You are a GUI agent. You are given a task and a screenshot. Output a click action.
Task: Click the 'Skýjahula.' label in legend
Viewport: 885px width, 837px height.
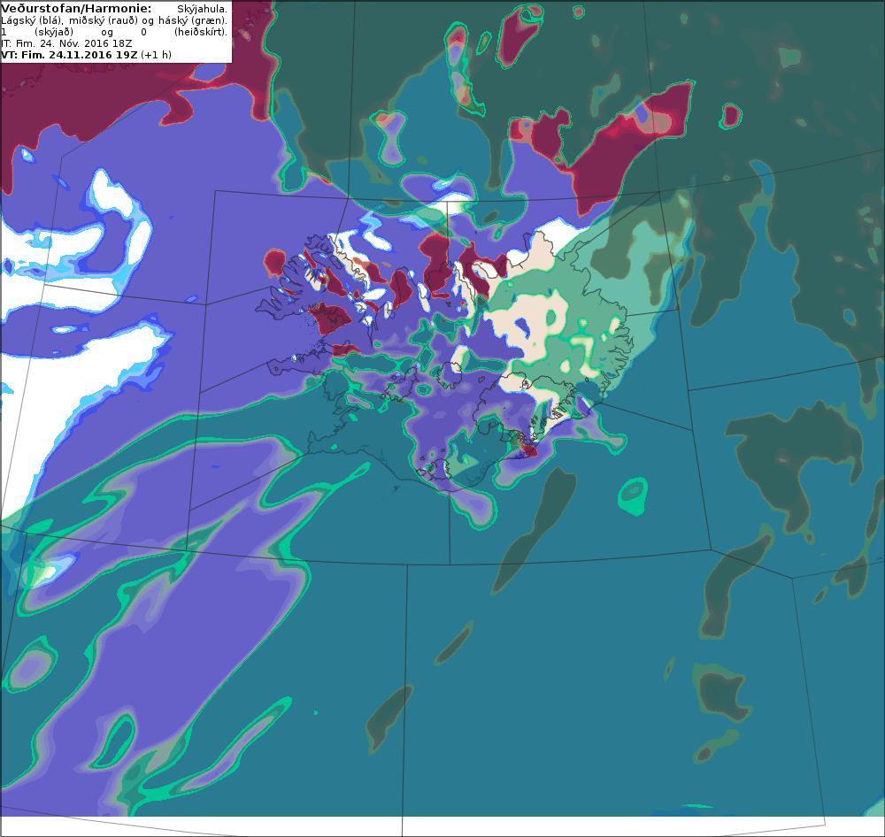click(x=202, y=10)
